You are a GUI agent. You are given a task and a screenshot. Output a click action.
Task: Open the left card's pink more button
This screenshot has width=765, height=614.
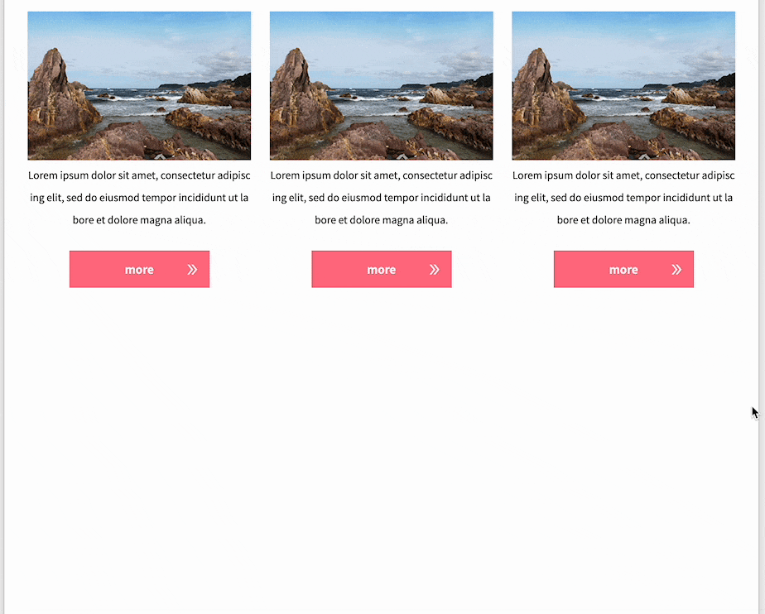(140, 269)
